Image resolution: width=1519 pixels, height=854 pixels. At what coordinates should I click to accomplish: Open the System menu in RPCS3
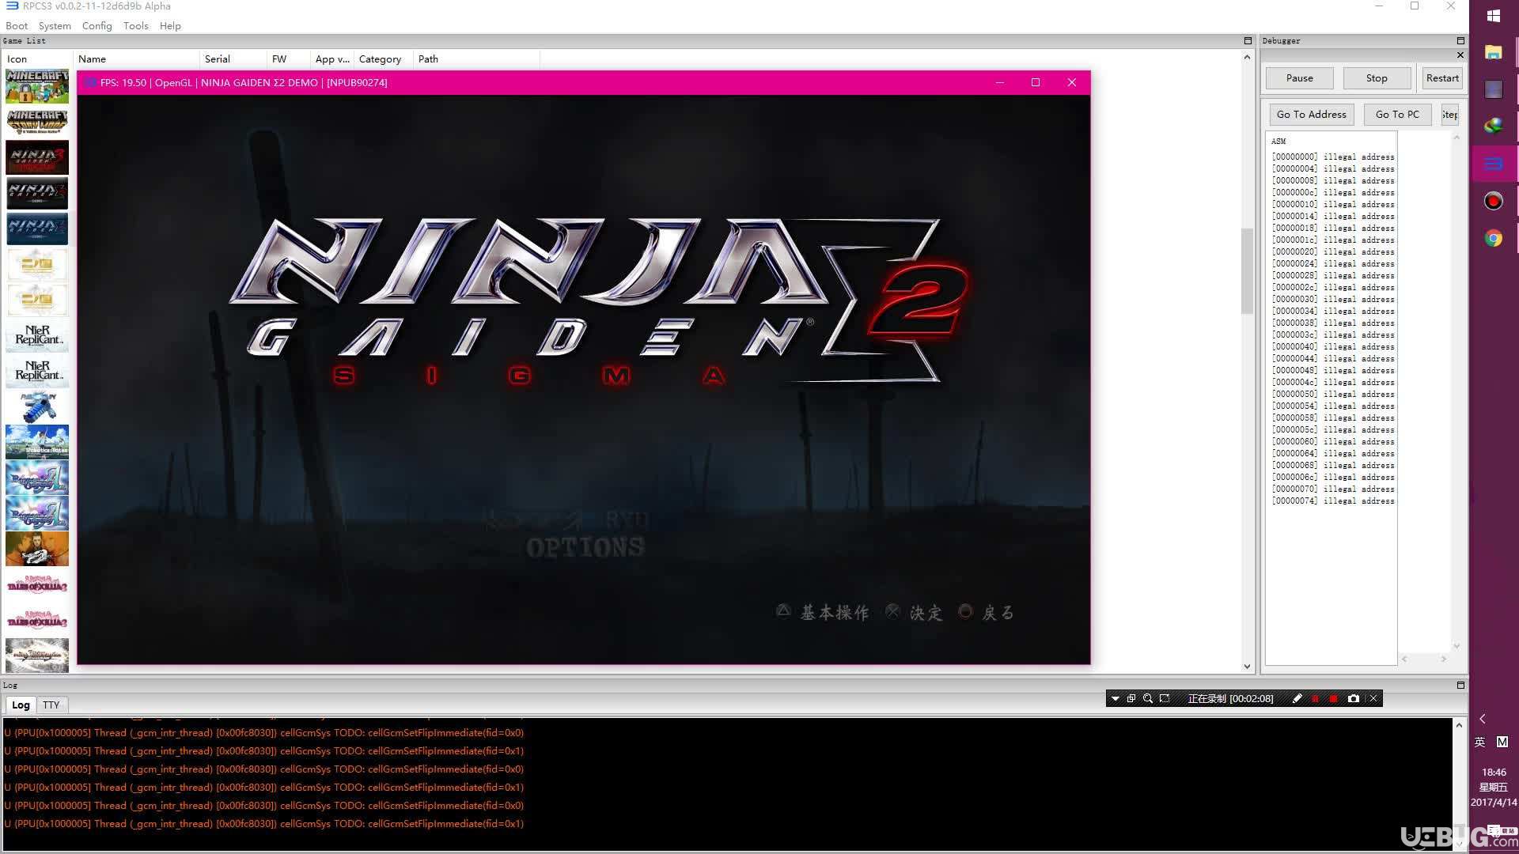click(55, 25)
